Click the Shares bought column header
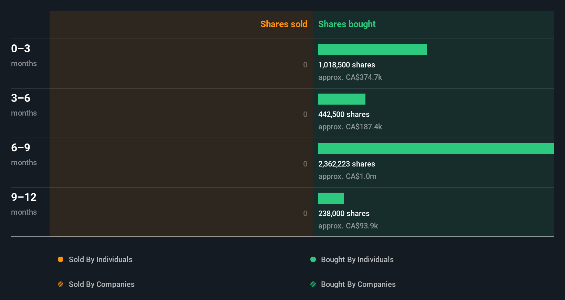 click(x=347, y=24)
